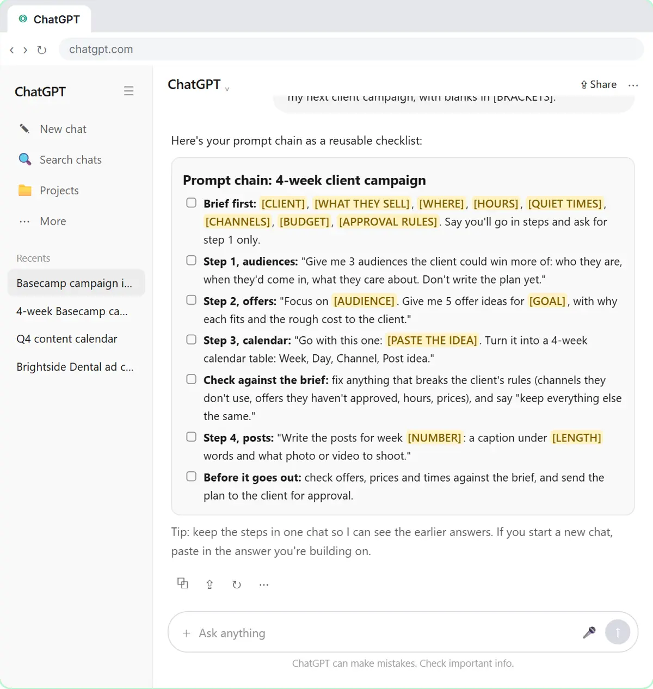Check the 'Step 2, offers' box
Viewport: 653px width, 689px height.
(x=192, y=300)
